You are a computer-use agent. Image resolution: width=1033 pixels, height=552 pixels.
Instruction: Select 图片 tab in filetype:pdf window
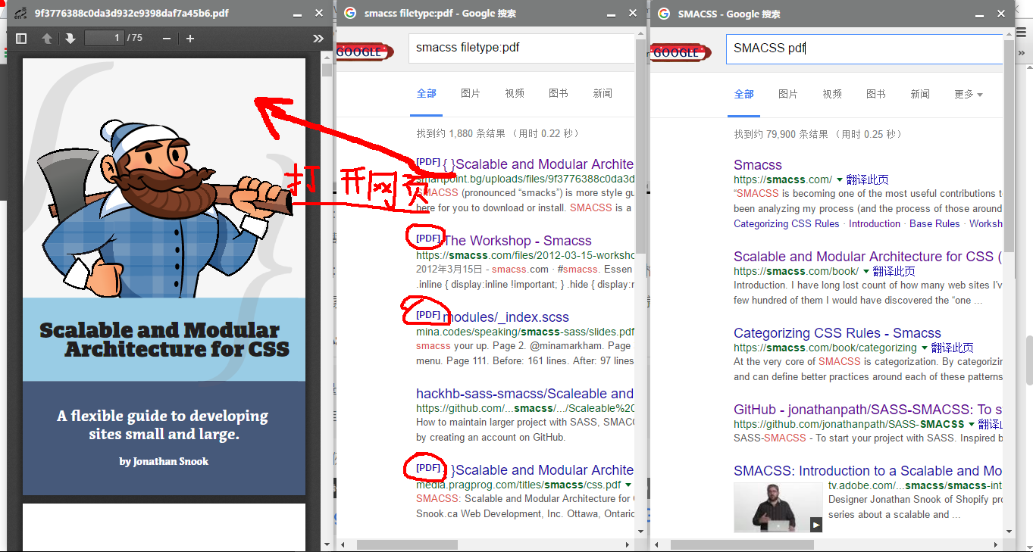(471, 93)
